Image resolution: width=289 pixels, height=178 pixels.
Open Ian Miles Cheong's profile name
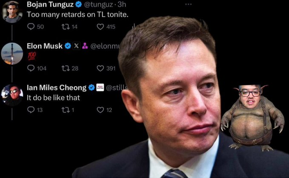coord(57,88)
